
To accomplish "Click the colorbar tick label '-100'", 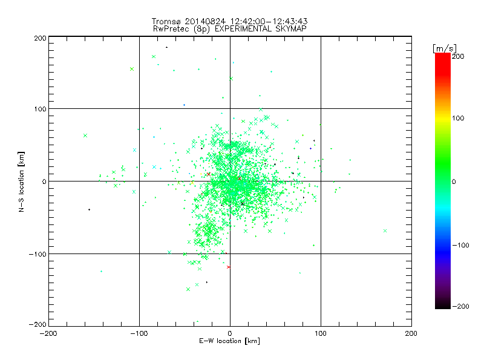I will tap(460, 246).
